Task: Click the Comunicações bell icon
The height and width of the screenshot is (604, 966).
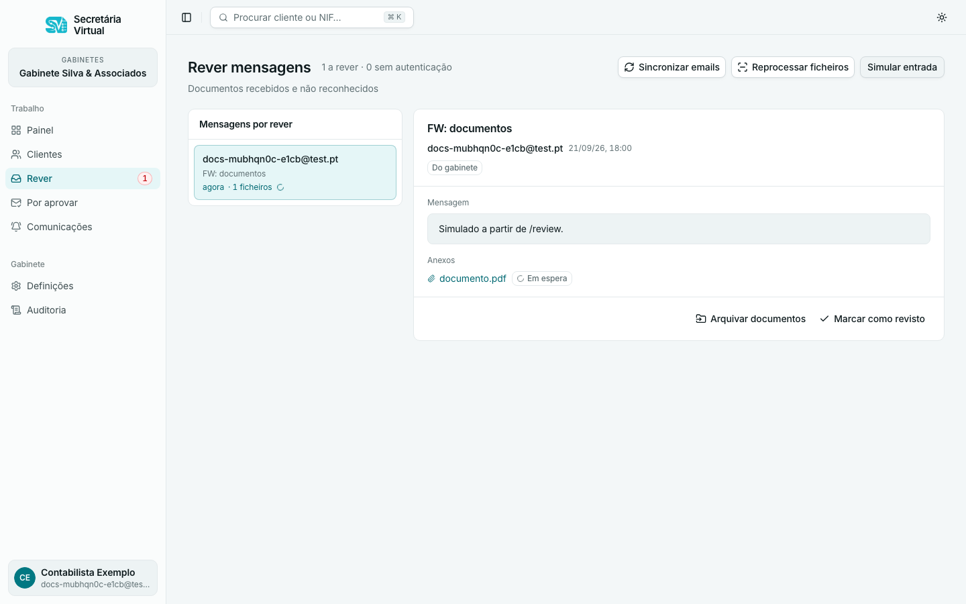Action: pyautogui.click(x=16, y=227)
